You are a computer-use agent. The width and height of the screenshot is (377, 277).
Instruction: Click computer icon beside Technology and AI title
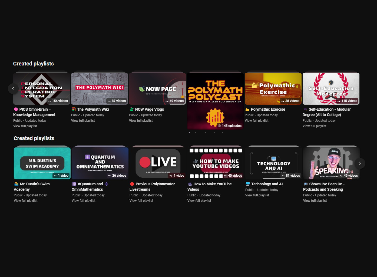click(x=248, y=184)
